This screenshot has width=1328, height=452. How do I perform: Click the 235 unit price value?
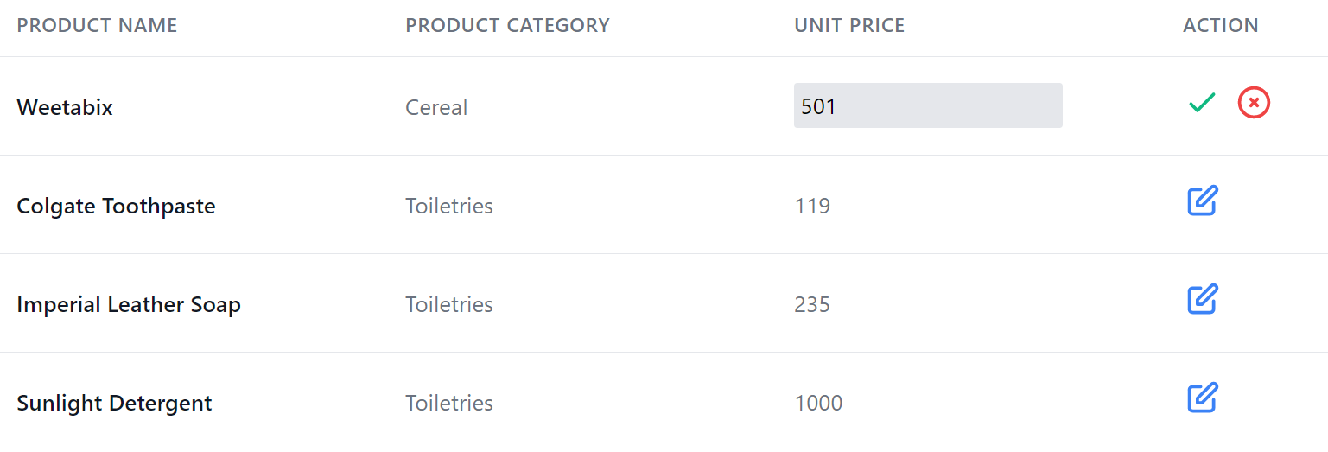point(812,305)
